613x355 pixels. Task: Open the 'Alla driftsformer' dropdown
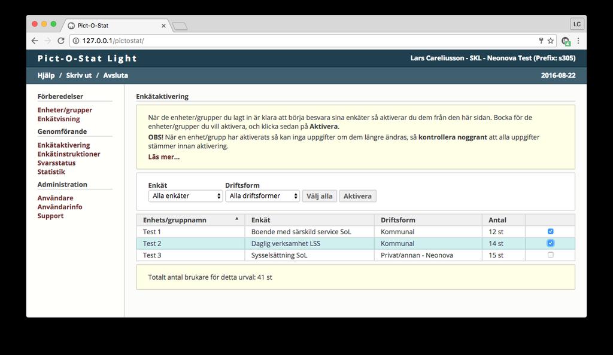pos(262,196)
